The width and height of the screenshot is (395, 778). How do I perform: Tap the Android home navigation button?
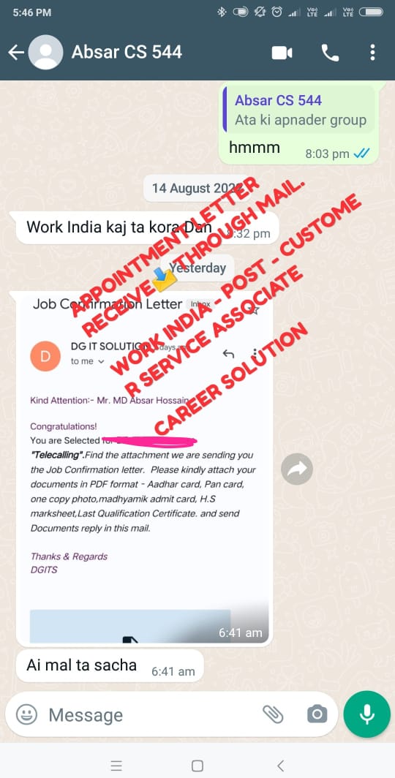tap(197, 766)
